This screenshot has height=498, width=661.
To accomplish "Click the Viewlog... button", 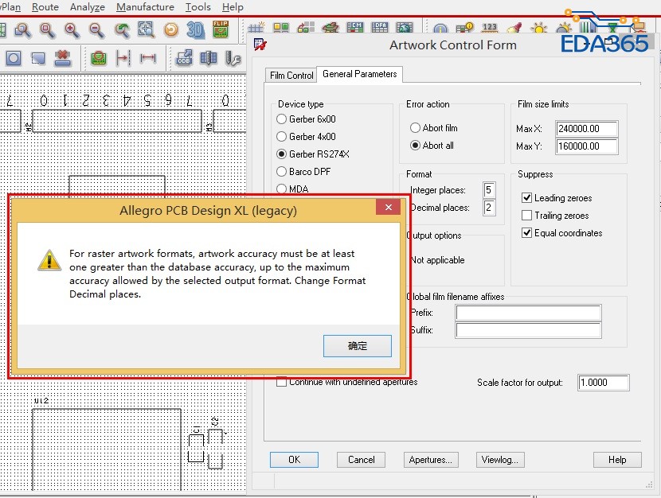I will [500, 460].
